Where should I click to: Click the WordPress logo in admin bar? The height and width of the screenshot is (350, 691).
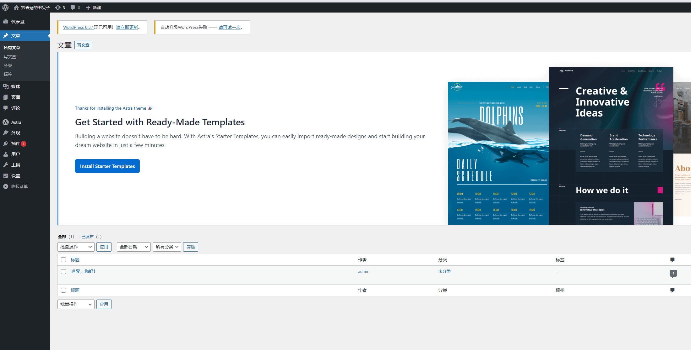[5, 8]
